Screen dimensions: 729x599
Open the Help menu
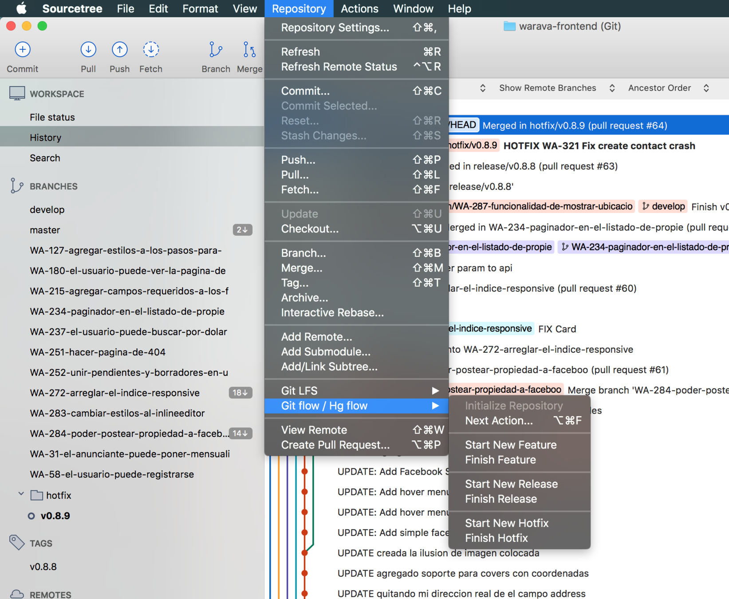point(459,8)
